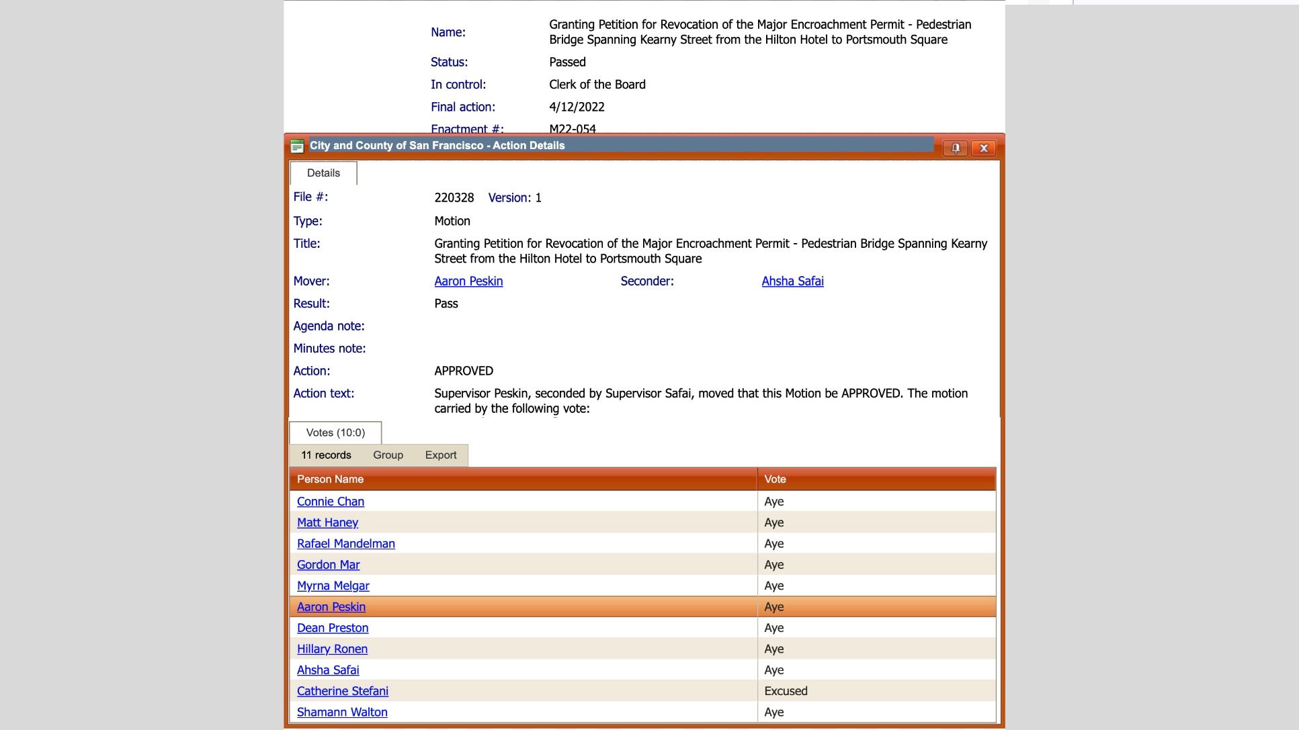Open Myrna Melgar's profile link
This screenshot has height=730, width=1299.
[x=333, y=586]
